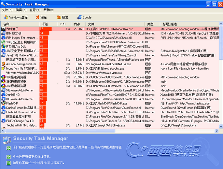Click the red rating bar showing 67
Screen dimensions: 223x169
click(45, 29)
